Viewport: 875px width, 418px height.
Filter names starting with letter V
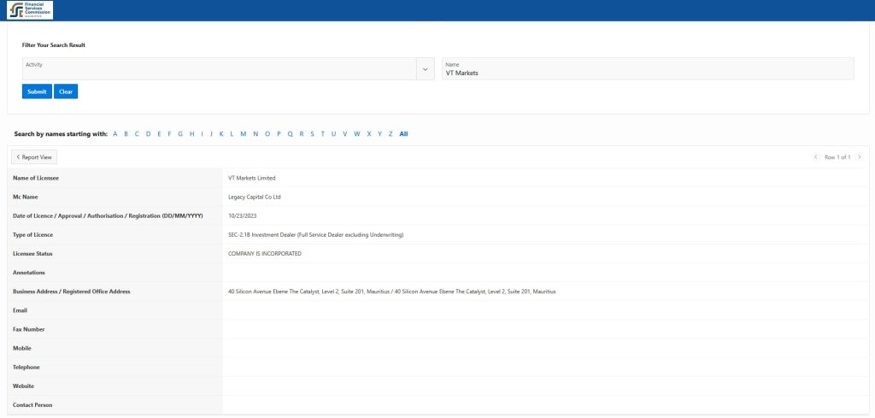click(x=345, y=134)
